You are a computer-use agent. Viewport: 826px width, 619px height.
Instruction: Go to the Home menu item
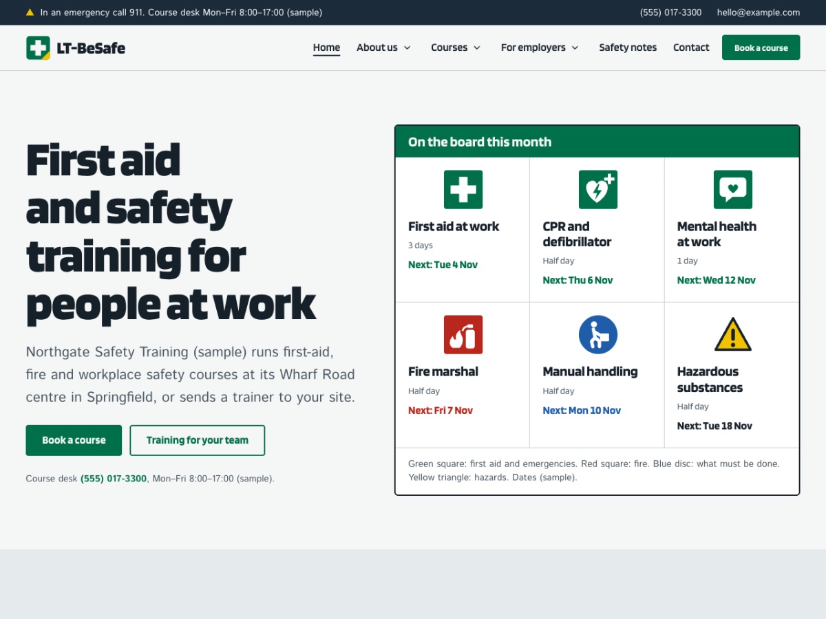pyautogui.click(x=326, y=47)
